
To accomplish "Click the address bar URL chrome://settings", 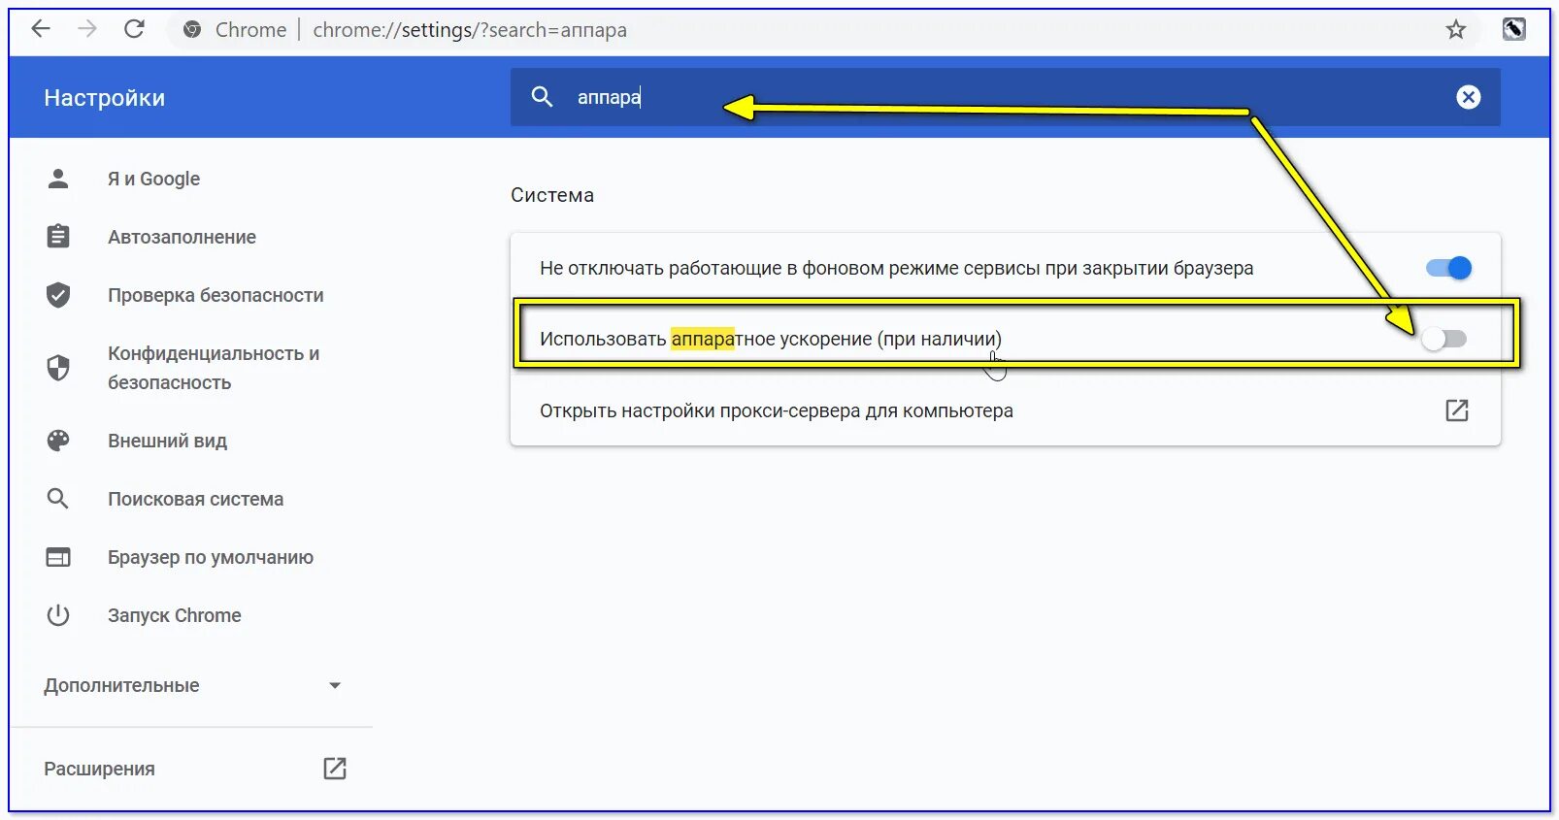I will [470, 30].
